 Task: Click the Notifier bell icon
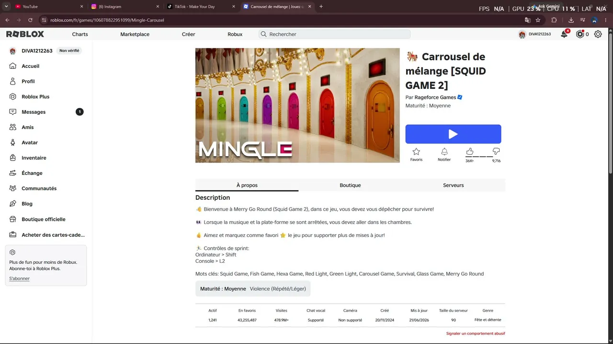pos(444,151)
